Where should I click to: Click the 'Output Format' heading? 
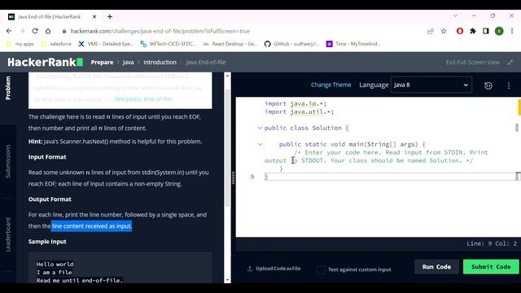coord(50,199)
